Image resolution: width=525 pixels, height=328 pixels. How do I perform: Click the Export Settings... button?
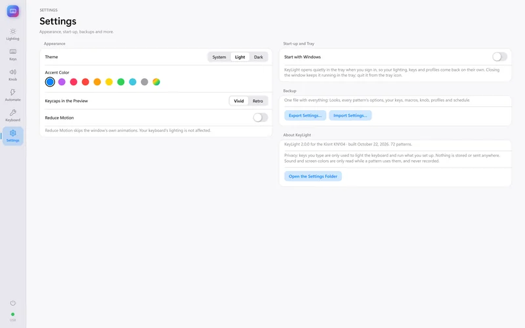pos(305,115)
